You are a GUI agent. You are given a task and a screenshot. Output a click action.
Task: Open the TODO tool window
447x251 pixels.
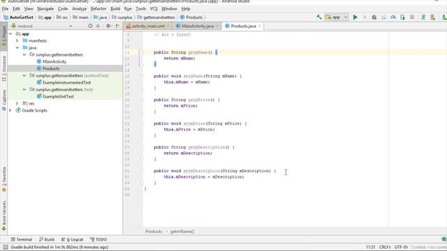[98, 240]
